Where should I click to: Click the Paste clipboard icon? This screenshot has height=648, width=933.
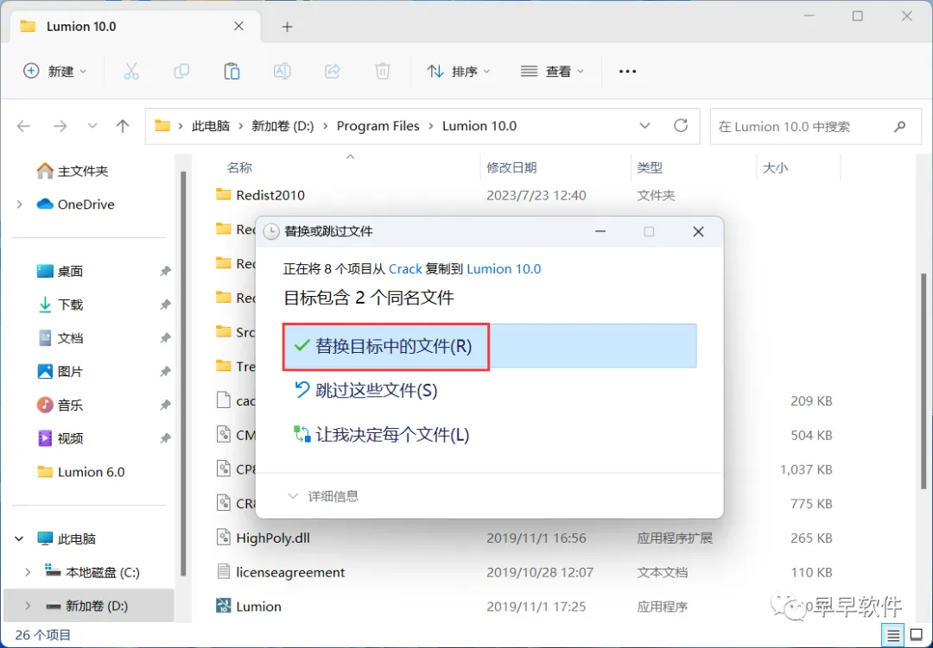[x=232, y=72]
